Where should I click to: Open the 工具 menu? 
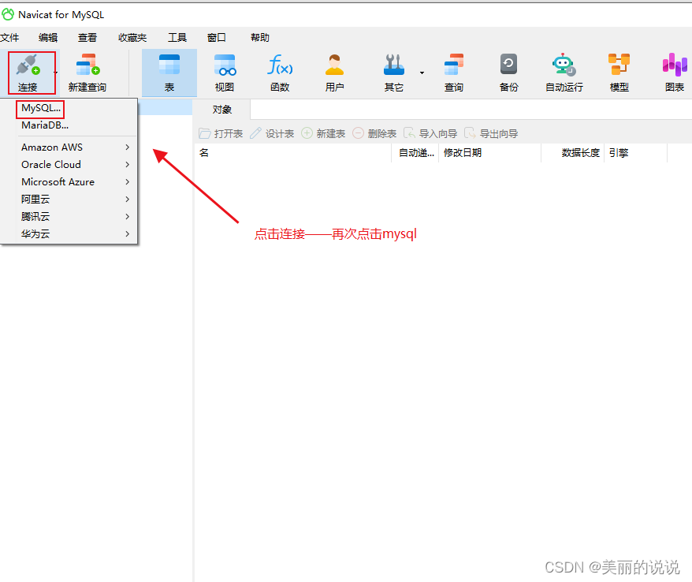[x=177, y=38]
